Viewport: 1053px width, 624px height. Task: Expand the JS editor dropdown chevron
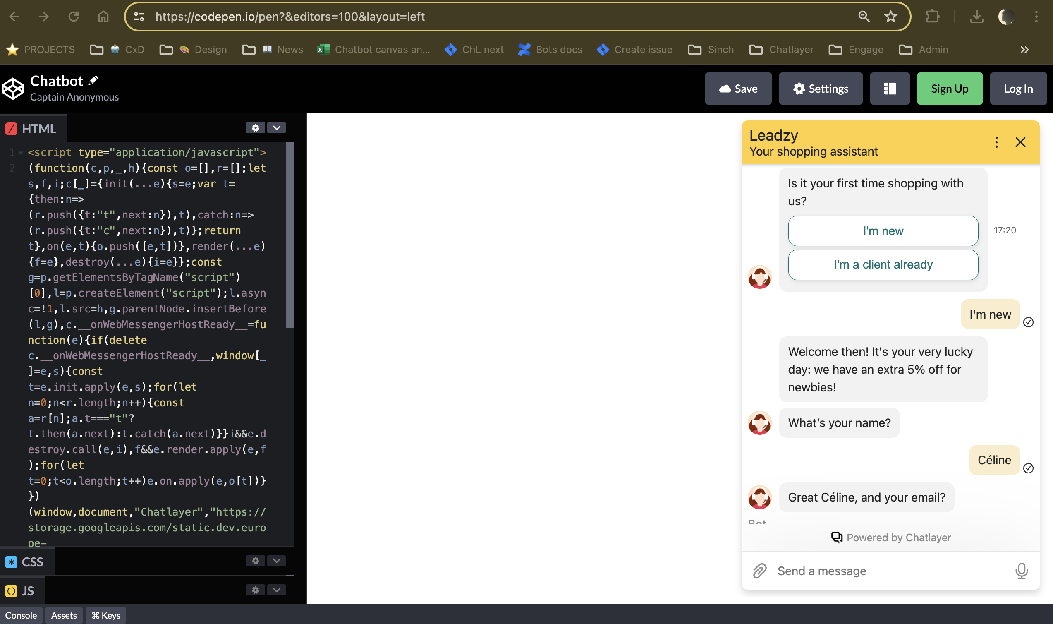coord(277,590)
